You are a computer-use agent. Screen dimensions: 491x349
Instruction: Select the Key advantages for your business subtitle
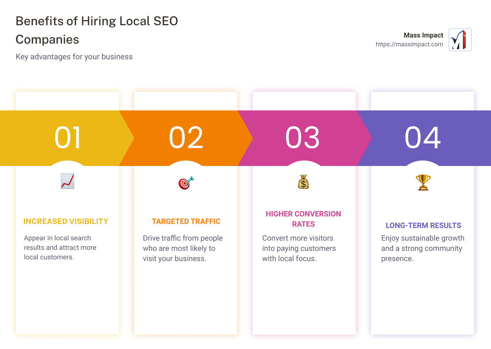[x=74, y=57]
